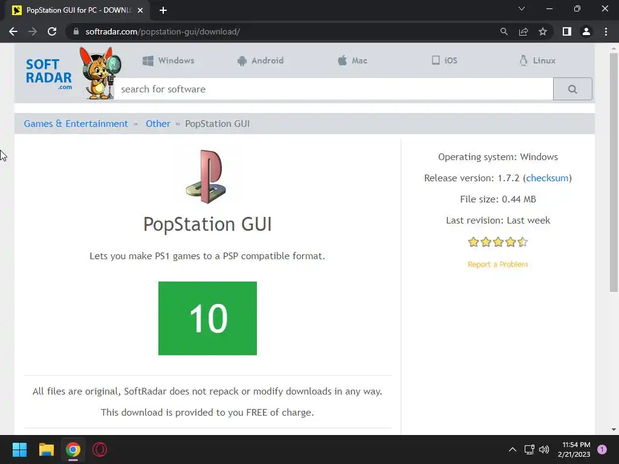Open a new browser tab
The image size is (619, 464).
tap(163, 10)
